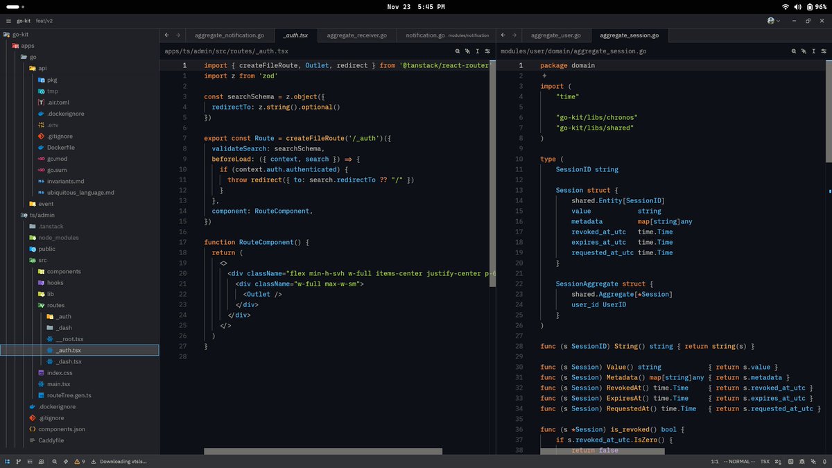The width and height of the screenshot is (832, 468).
Task: Open go-kit project picker in title bar
Action: point(24,21)
